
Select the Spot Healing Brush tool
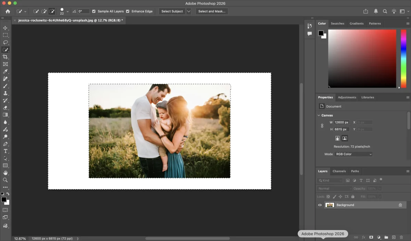pyautogui.click(x=5, y=79)
